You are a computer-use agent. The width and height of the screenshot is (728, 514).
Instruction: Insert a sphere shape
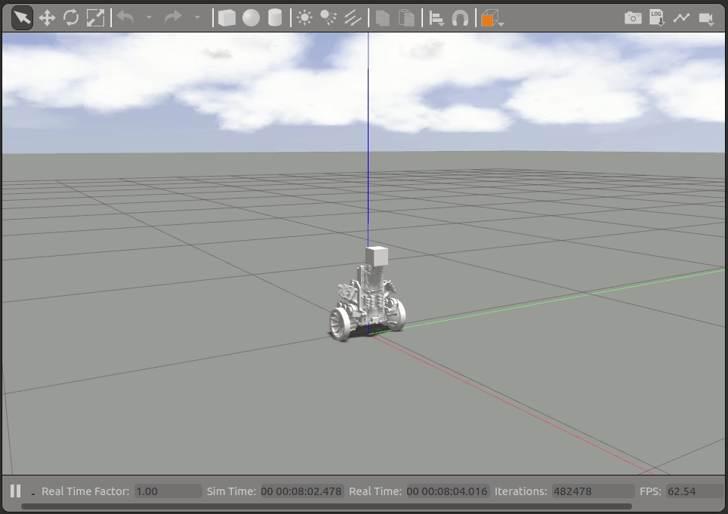tap(251, 18)
